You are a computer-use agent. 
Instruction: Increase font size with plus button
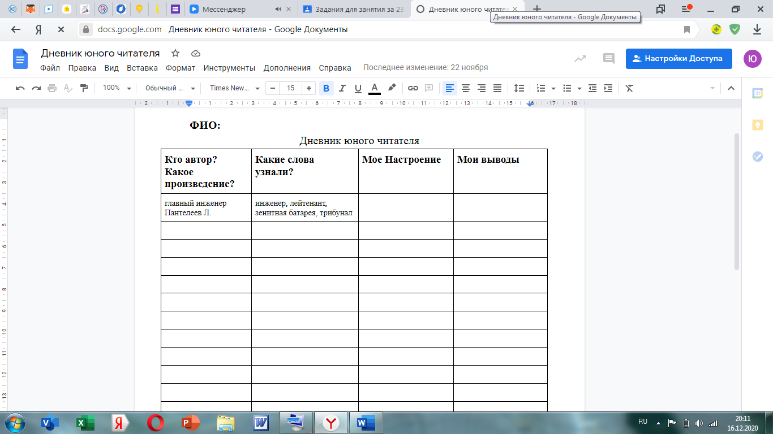(308, 88)
